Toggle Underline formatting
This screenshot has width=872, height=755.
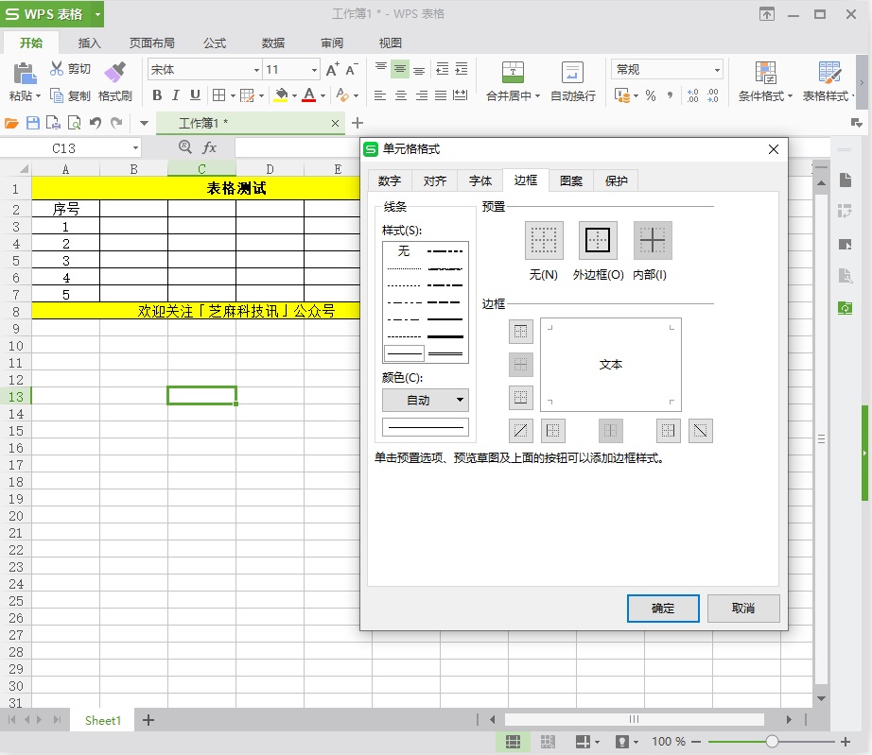[195, 95]
